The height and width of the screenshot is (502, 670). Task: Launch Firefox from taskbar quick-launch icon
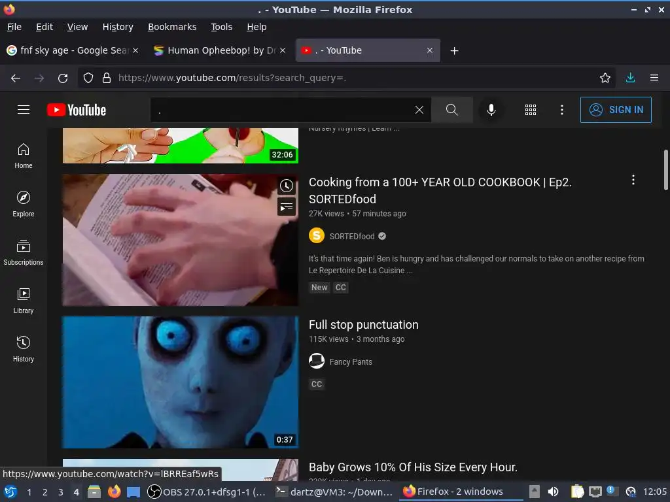114,492
